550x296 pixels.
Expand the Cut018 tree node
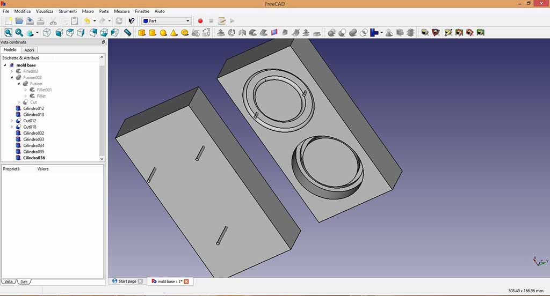tap(12, 127)
